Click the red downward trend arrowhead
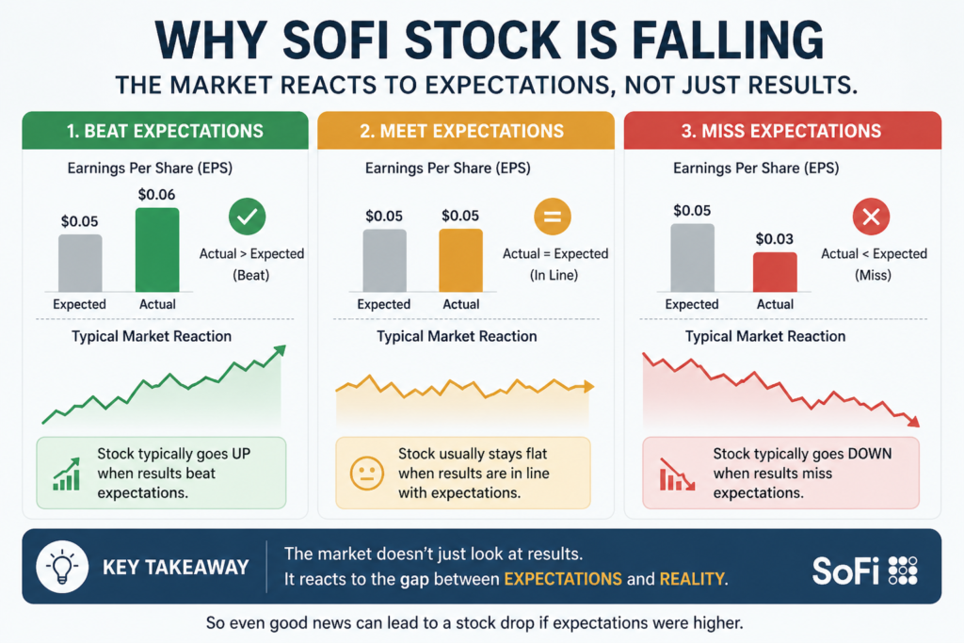The width and height of the screenshot is (964, 643). (913, 421)
